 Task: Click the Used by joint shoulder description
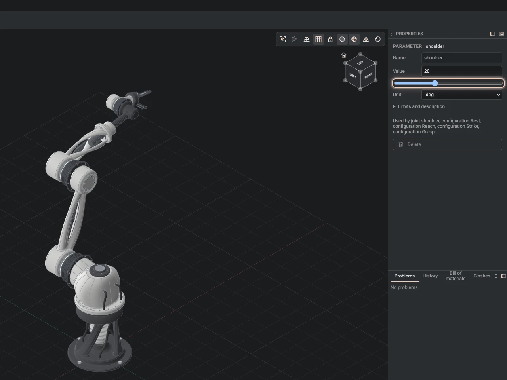437,126
